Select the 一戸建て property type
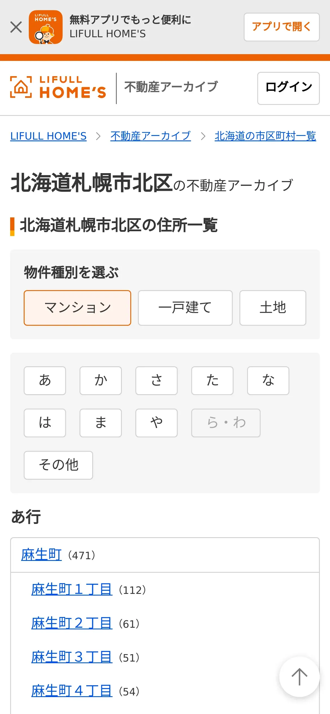Screen dimensions: 330x714 [x=185, y=308]
